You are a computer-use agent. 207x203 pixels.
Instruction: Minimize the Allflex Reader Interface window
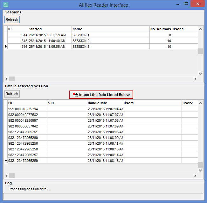(178, 4)
